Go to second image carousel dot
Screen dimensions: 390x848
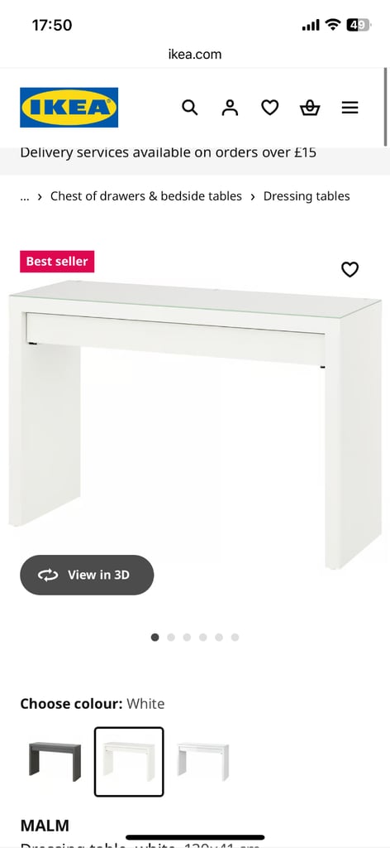(171, 637)
